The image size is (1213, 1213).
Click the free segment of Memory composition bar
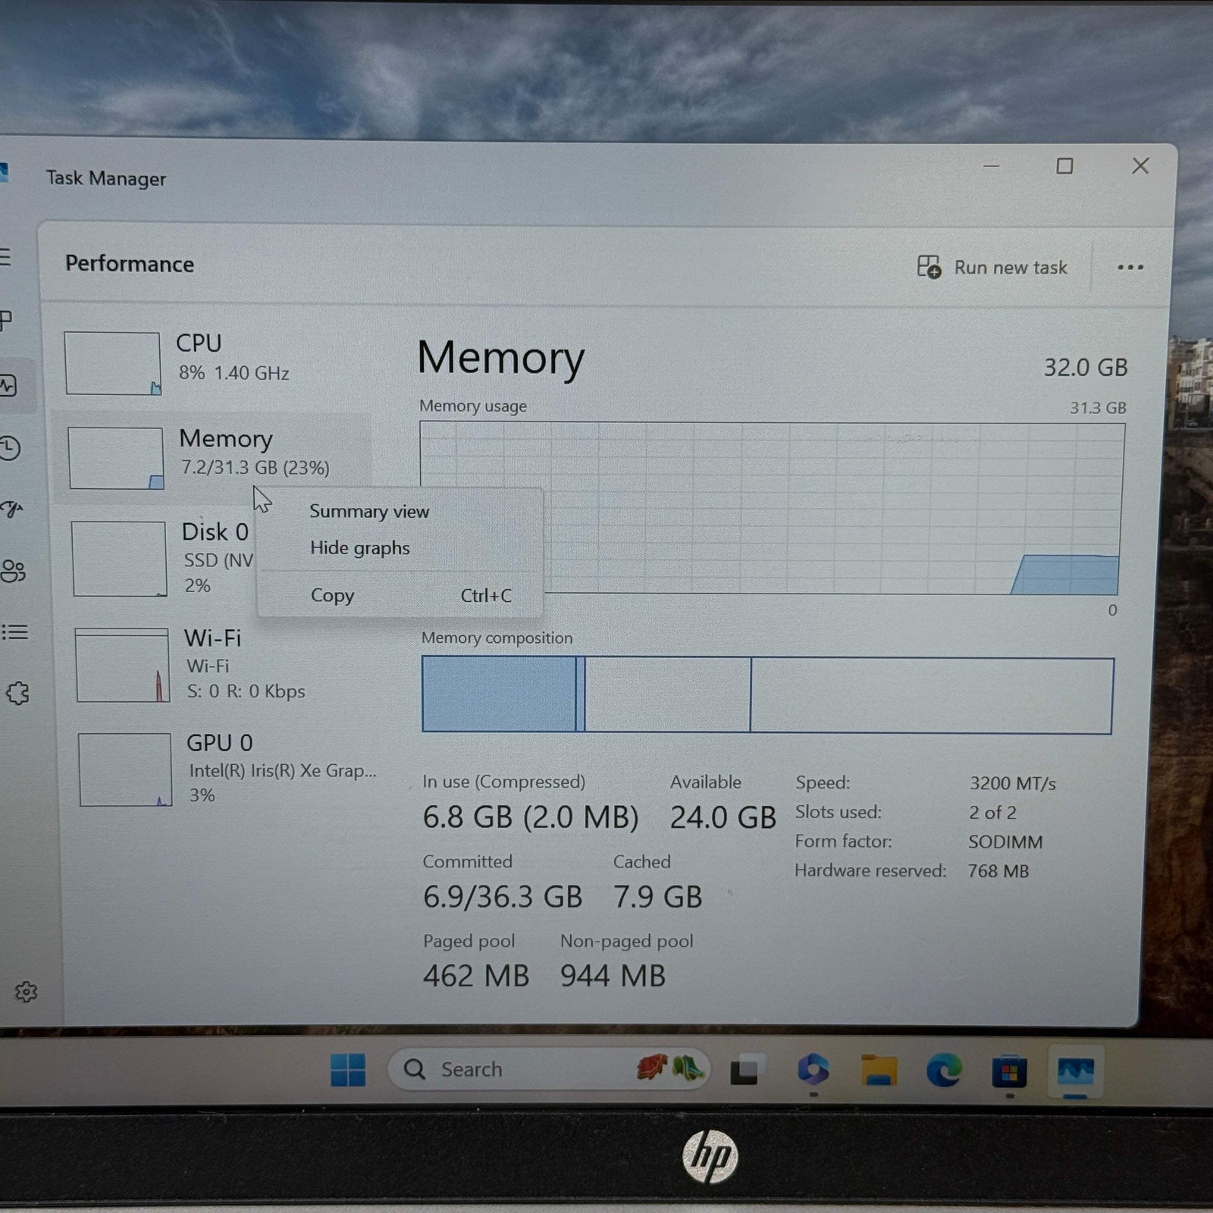coord(932,696)
